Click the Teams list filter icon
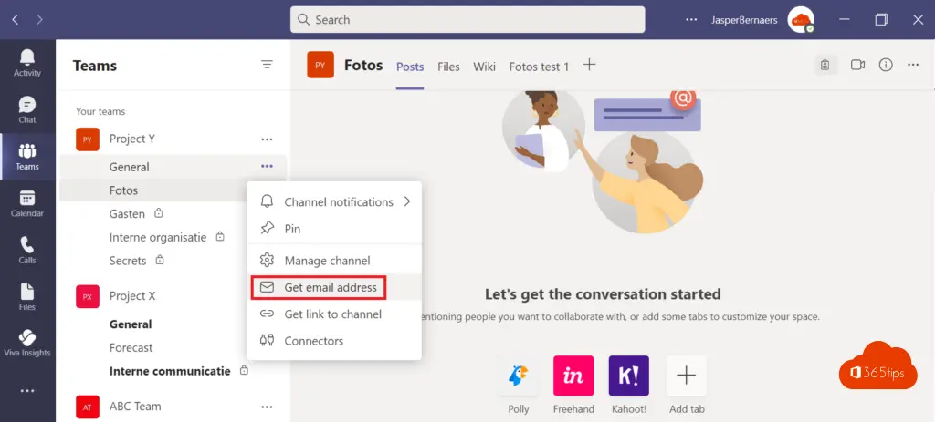This screenshot has width=935, height=422. [x=267, y=65]
